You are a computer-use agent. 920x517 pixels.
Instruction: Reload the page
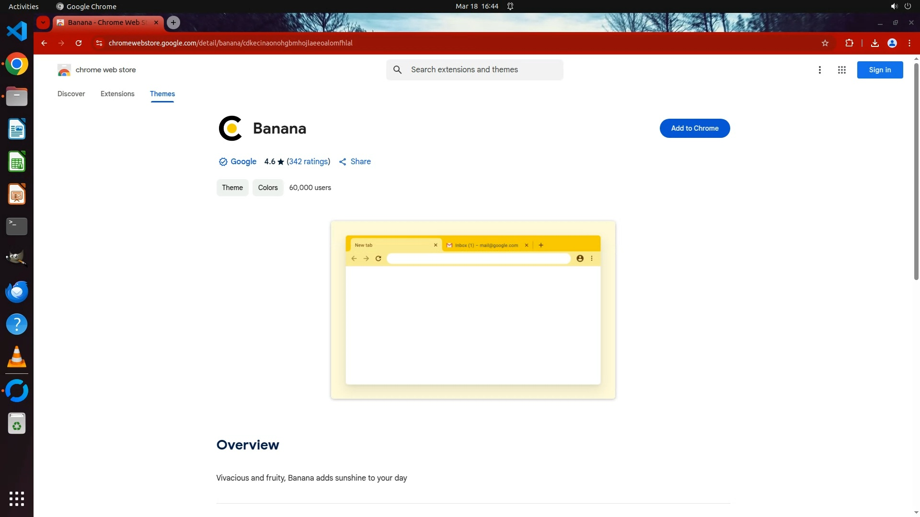click(x=79, y=43)
